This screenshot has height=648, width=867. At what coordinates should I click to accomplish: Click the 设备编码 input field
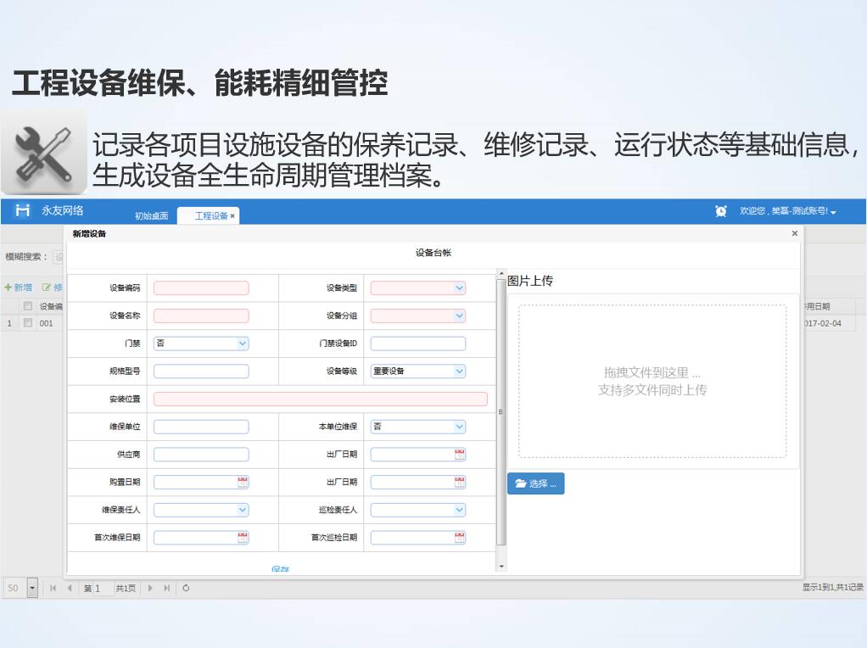click(201, 288)
